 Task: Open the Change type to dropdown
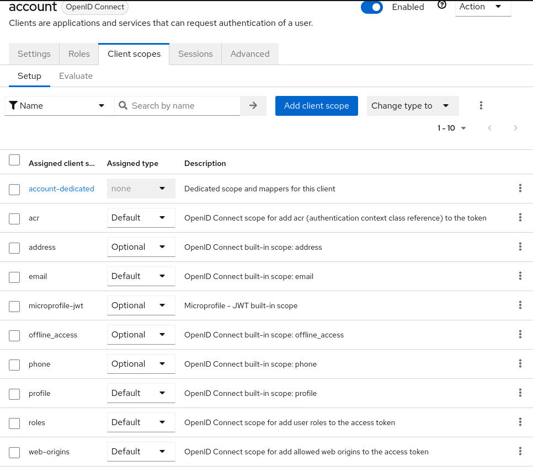point(412,105)
